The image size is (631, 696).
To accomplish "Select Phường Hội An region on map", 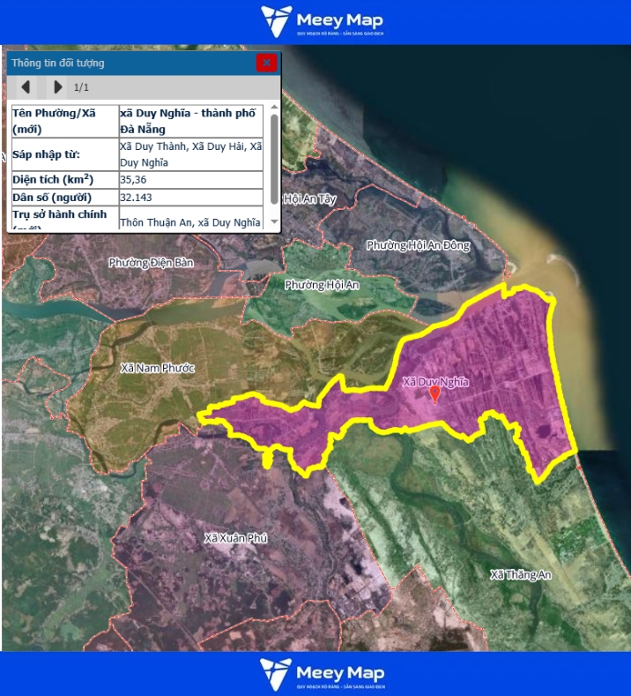I will tap(322, 285).
